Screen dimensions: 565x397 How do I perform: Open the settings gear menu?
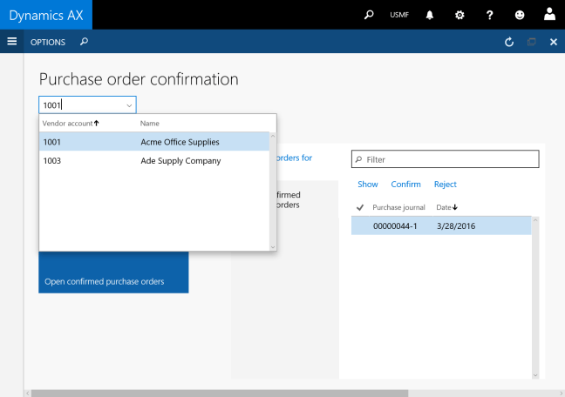459,15
